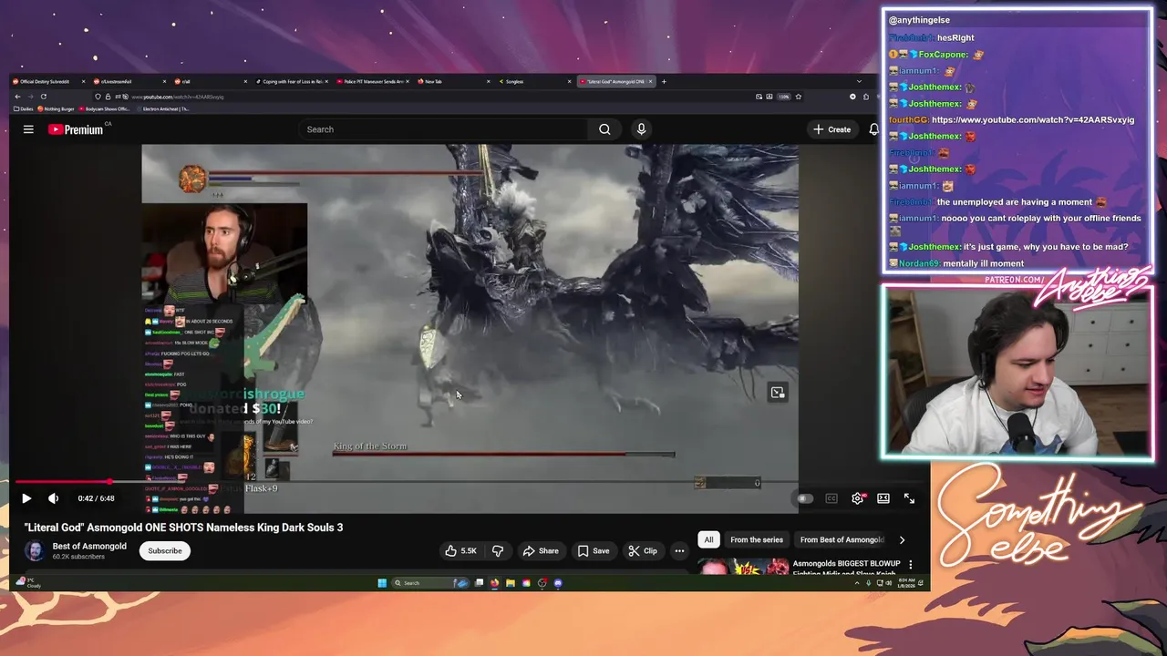Select the From the series chip

pos(757,539)
